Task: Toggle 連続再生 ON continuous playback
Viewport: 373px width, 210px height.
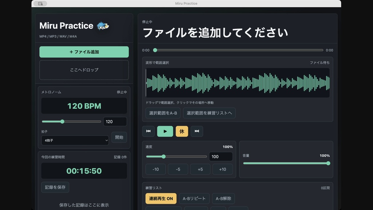Action: tap(161, 199)
